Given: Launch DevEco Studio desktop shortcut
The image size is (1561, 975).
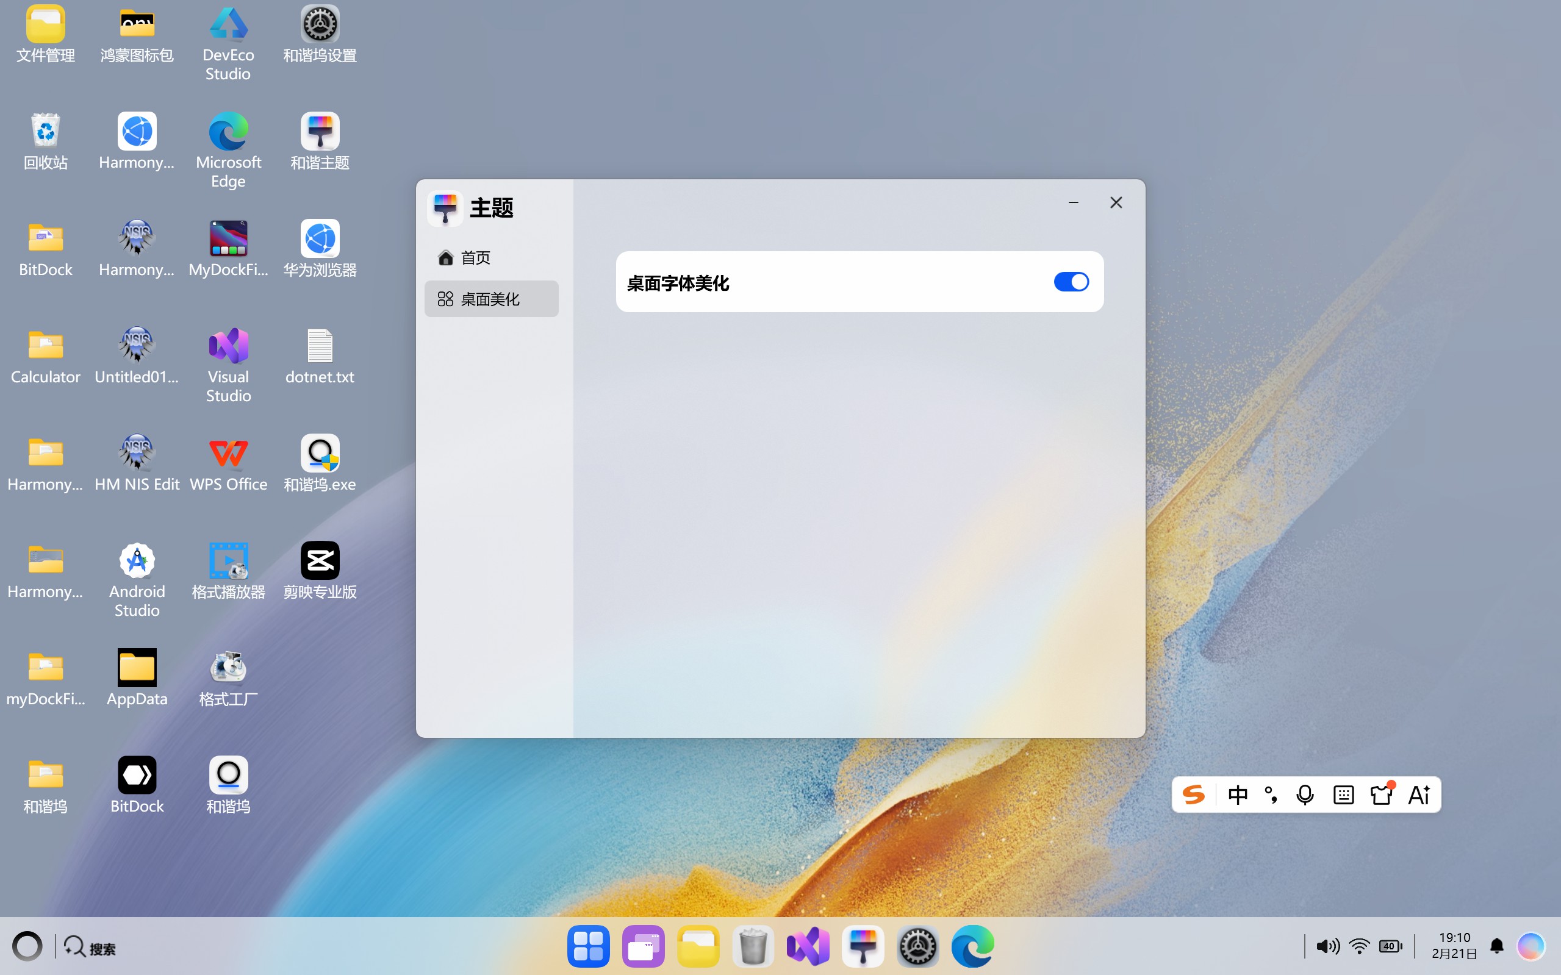Looking at the screenshot, I should pyautogui.click(x=228, y=44).
